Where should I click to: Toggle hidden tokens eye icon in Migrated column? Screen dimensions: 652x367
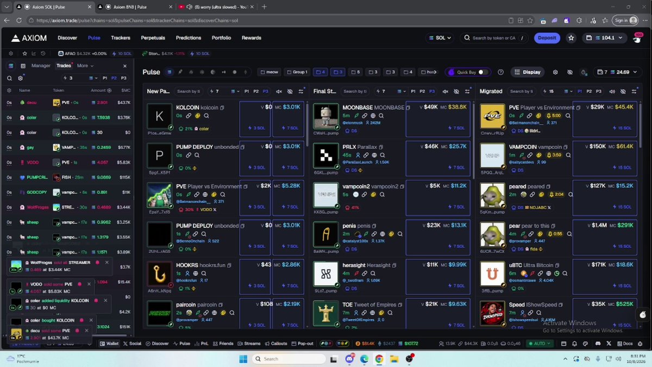pyautogui.click(x=623, y=91)
